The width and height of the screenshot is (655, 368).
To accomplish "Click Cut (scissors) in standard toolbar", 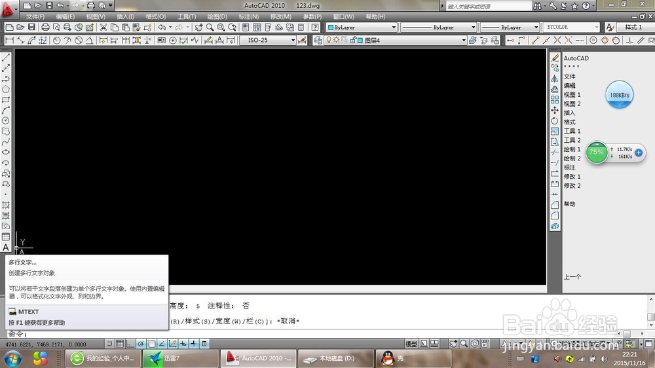I will (103, 28).
